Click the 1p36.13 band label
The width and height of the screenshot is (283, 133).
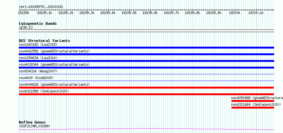pyautogui.click(x=26, y=28)
